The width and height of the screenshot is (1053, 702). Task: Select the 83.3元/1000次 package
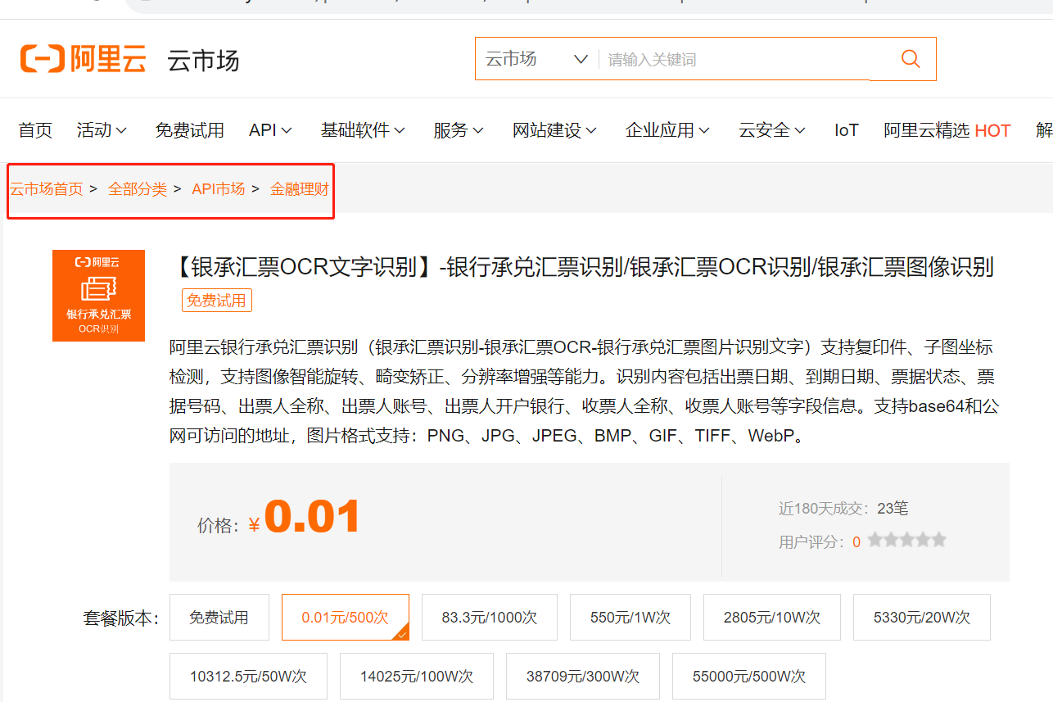tap(490, 618)
